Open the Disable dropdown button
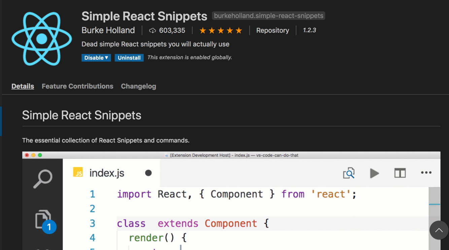Image resolution: width=449 pixels, height=250 pixels. tap(96, 58)
